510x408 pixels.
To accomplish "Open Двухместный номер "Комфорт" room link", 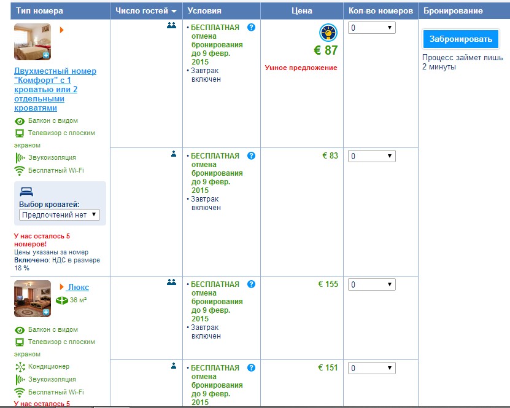I will click(55, 89).
